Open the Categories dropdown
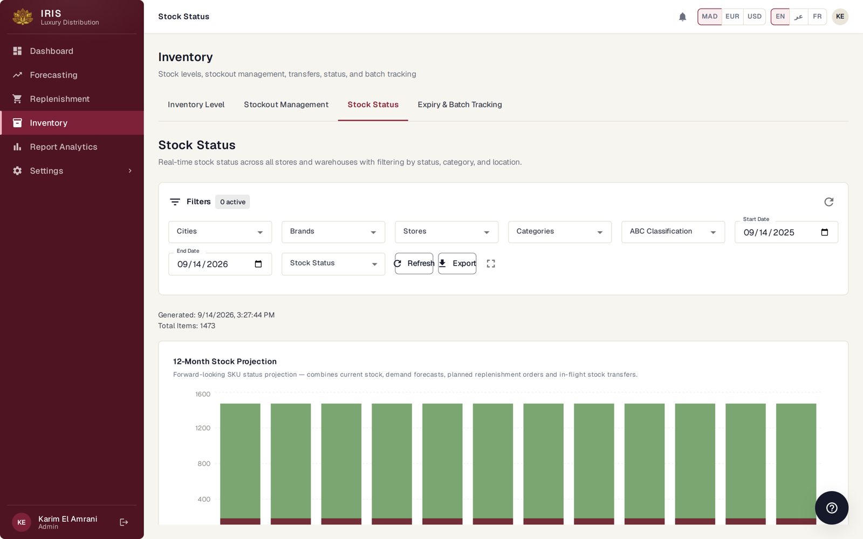Viewport: 863px width, 539px height. pos(560,232)
